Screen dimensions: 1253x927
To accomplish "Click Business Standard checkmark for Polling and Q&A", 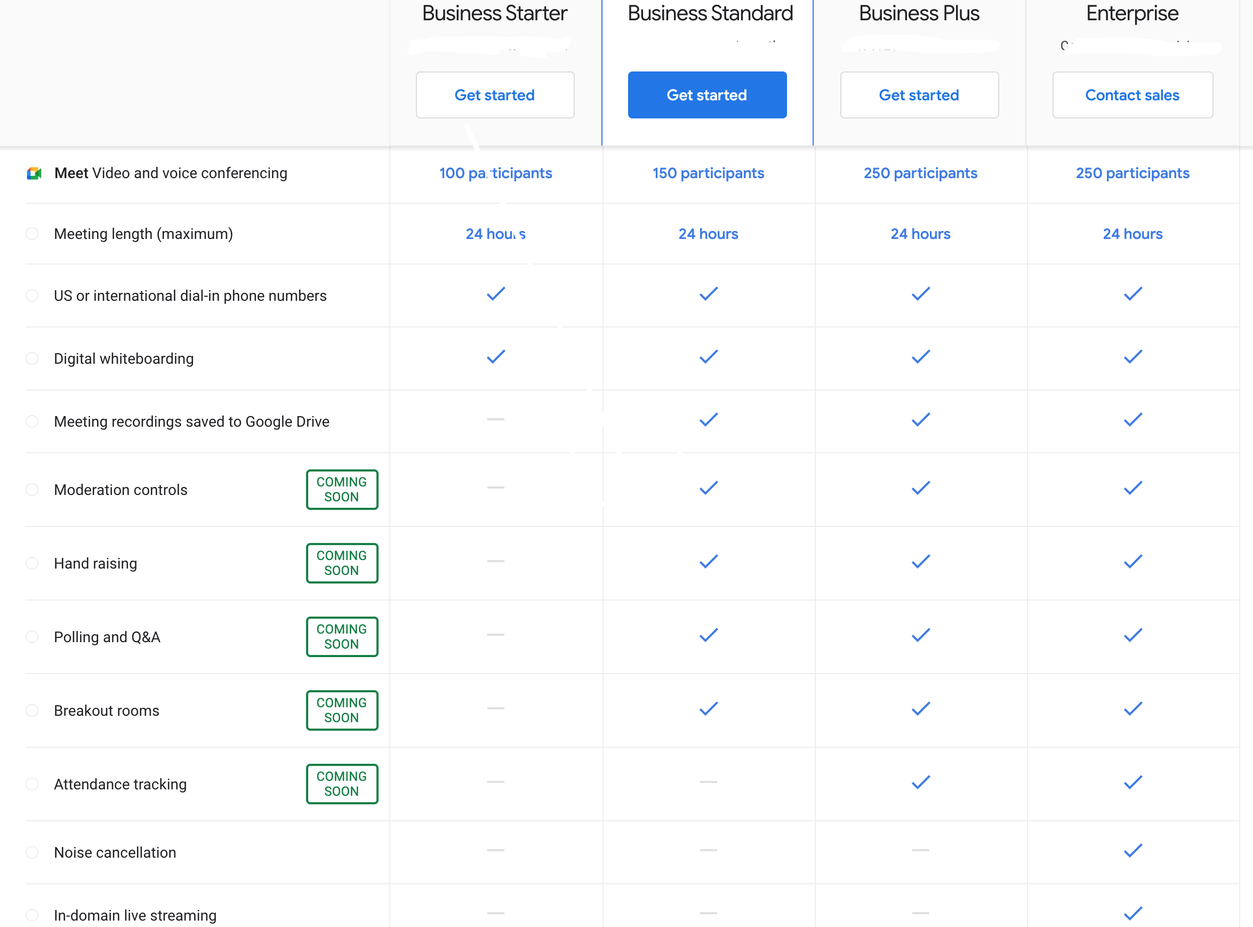I will (709, 635).
